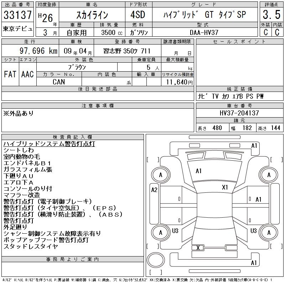Click air conditioner code AAC
The image size is (285, 285).
pyautogui.click(x=27, y=74)
